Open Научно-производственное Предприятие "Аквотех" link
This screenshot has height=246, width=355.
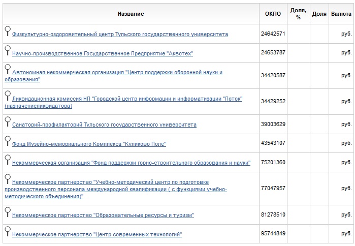tap(102, 53)
